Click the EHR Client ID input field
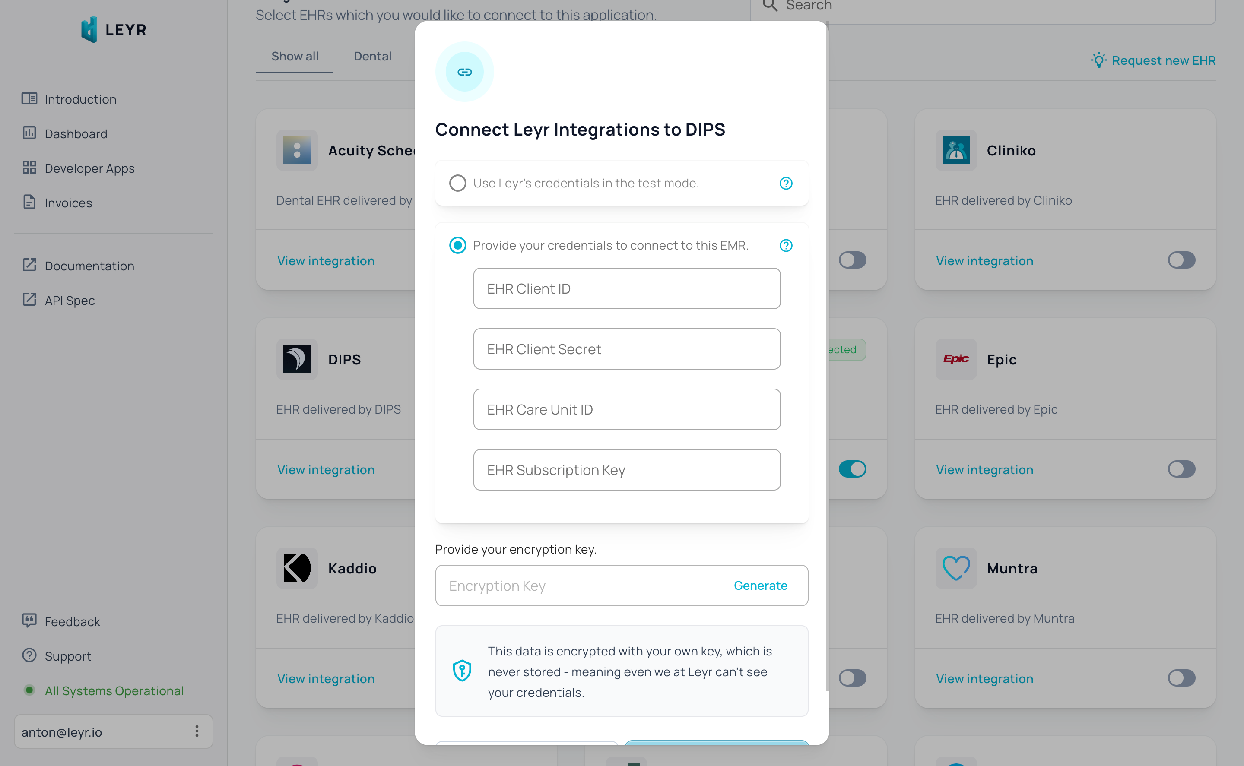This screenshot has width=1244, height=766. pos(626,288)
